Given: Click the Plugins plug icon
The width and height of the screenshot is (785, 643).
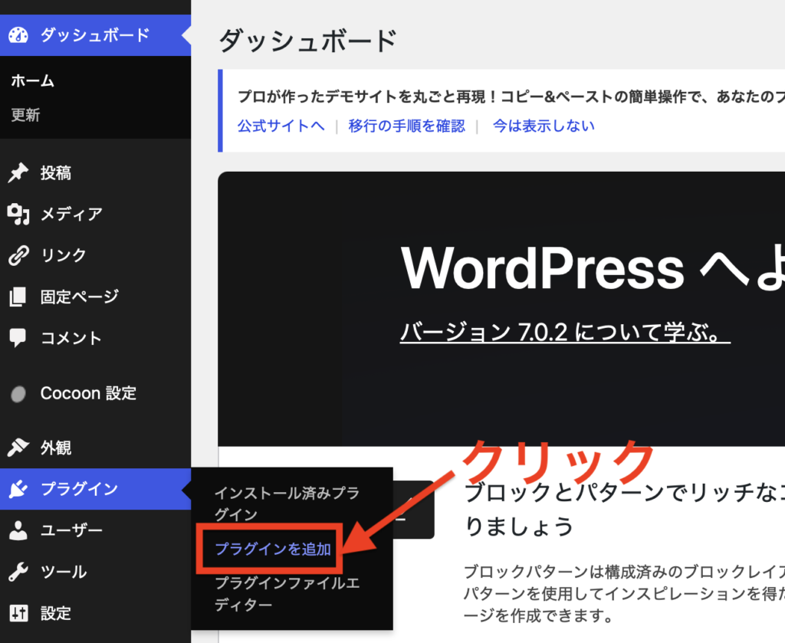Looking at the screenshot, I should coord(18,489).
